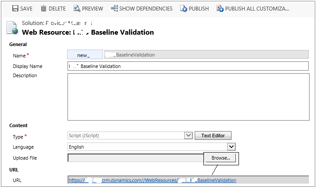Open the Language dropdown arrow

[x=232, y=147]
